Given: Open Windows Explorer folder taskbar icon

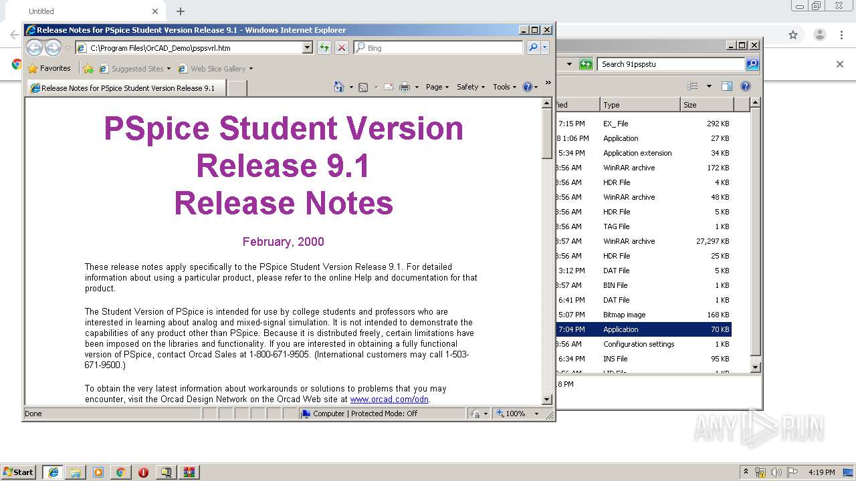Looking at the screenshot, I should (x=76, y=472).
